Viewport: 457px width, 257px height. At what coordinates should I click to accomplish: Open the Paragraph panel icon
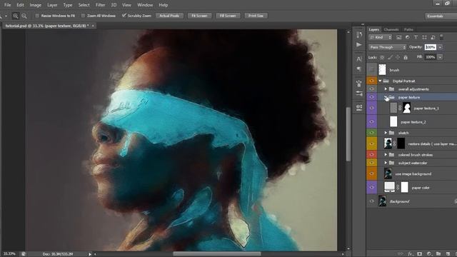point(359,69)
